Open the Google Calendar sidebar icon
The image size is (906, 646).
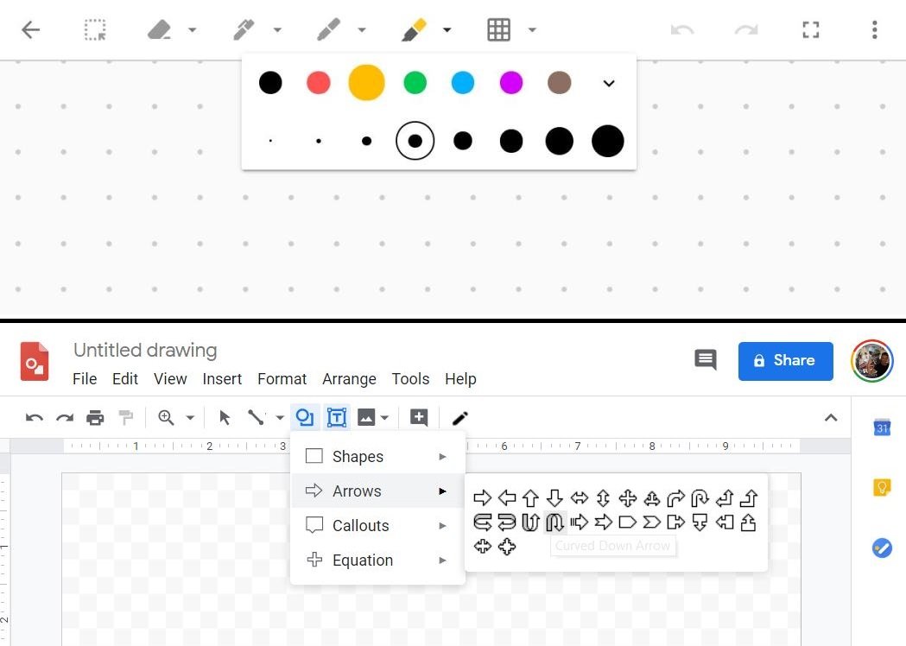pyautogui.click(x=882, y=427)
